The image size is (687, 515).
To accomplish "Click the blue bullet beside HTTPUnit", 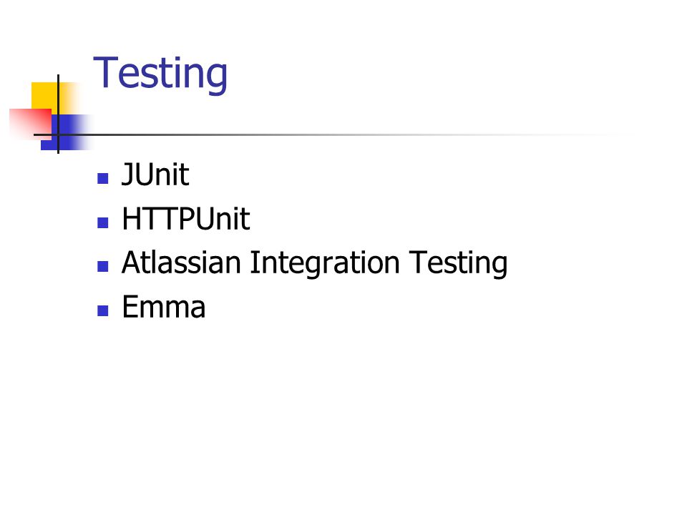I will (x=103, y=222).
